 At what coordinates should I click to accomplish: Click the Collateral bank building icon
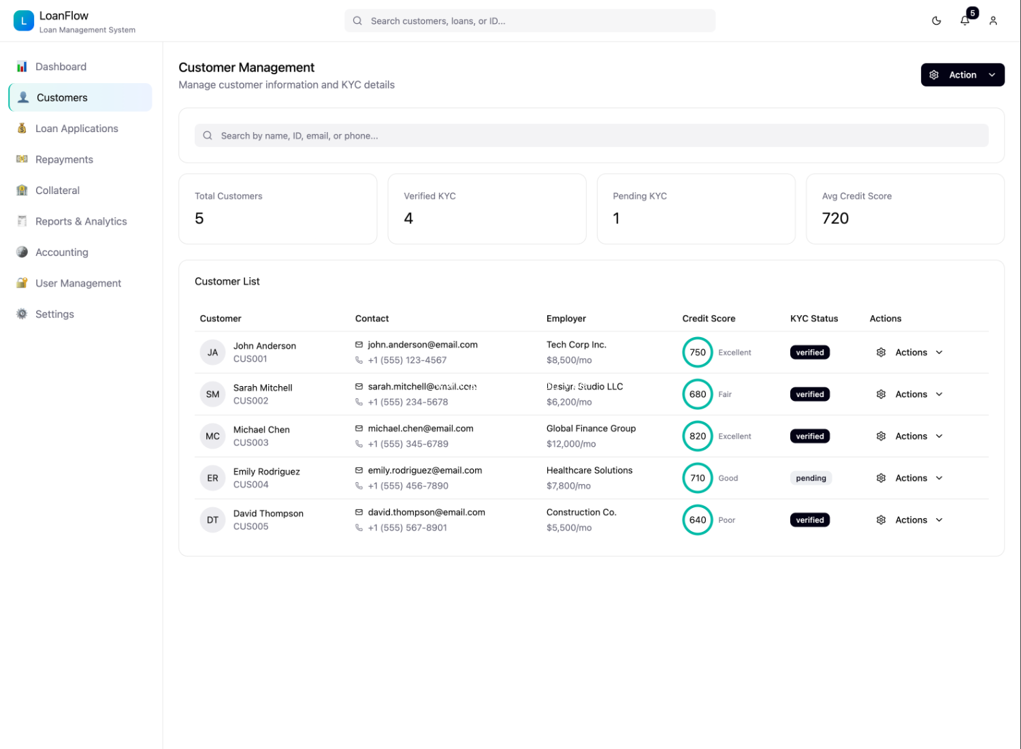(x=22, y=191)
